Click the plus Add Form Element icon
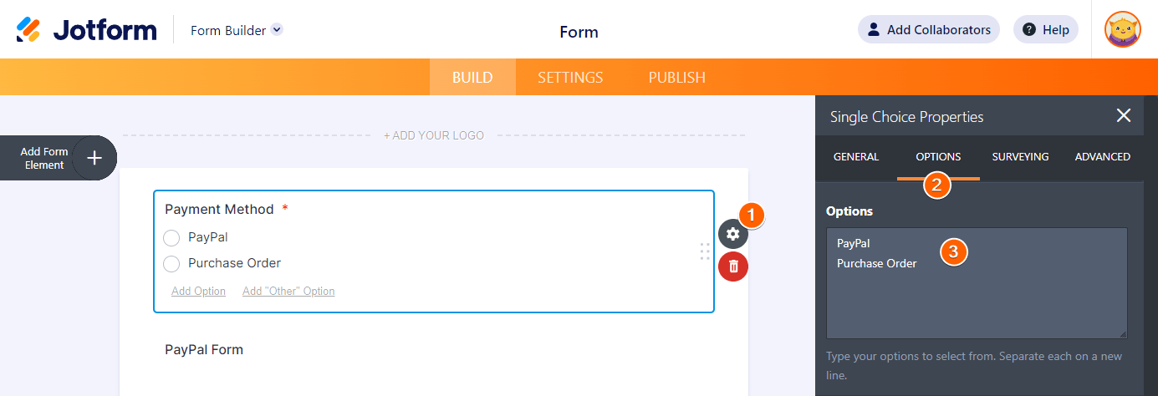The height and width of the screenshot is (396, 1158). [94, 158]
